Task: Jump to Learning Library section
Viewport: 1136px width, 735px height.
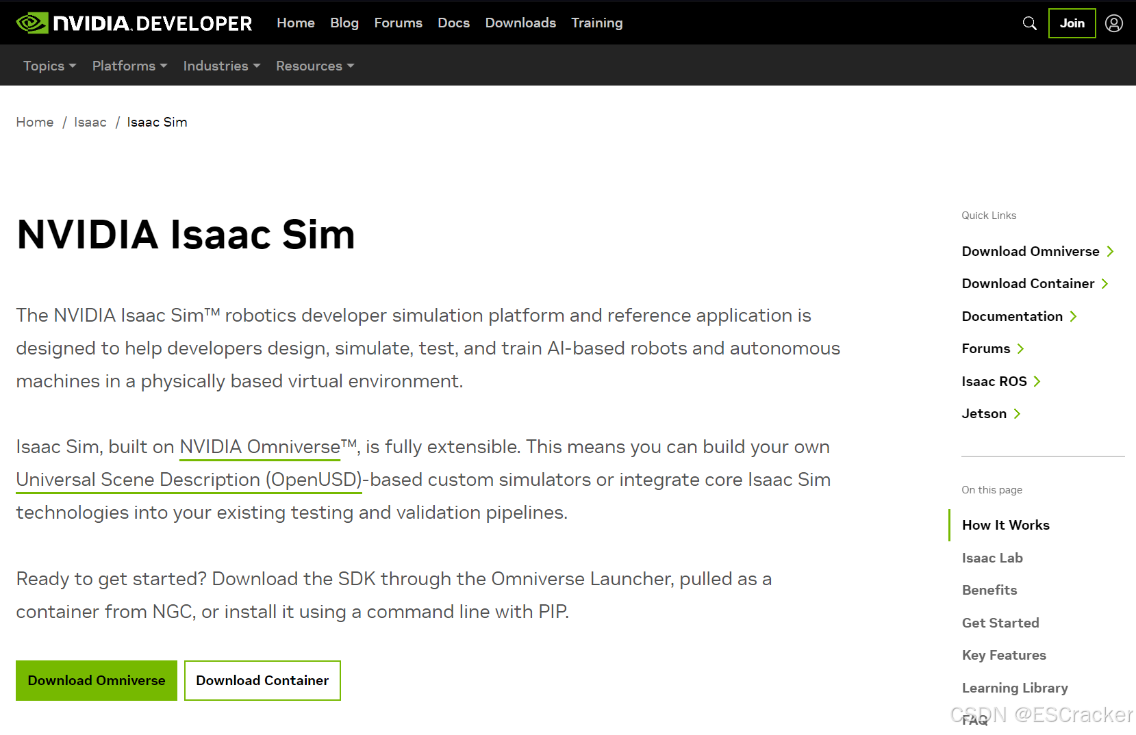Action: 1015,688
